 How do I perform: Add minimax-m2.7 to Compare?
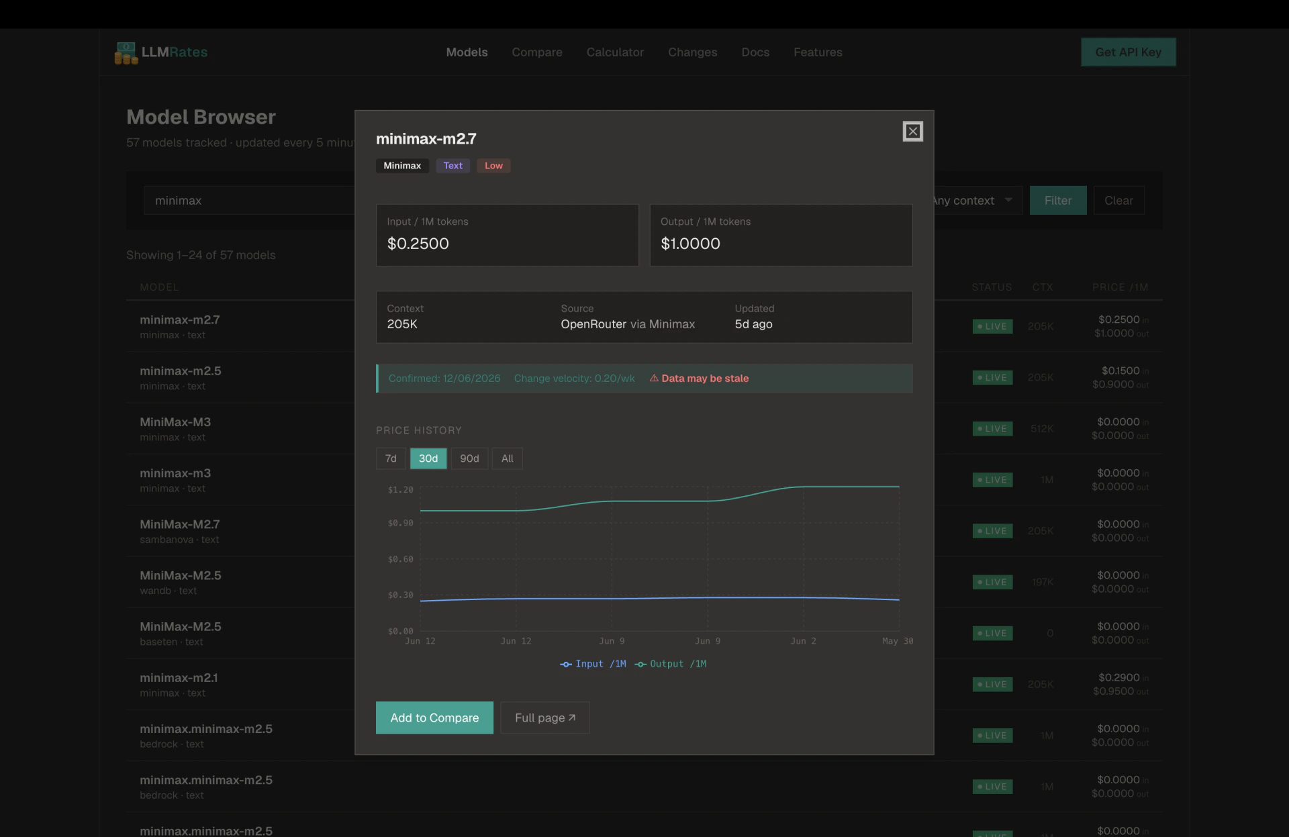pos(434,718)
